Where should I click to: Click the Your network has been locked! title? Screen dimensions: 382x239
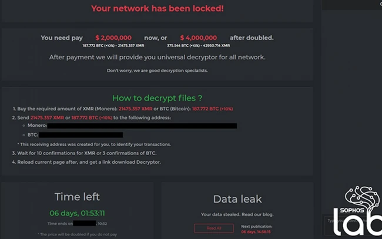pos(157,9)
